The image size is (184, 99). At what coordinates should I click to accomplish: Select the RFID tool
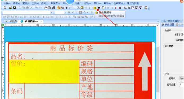click(x=86, y=8)
